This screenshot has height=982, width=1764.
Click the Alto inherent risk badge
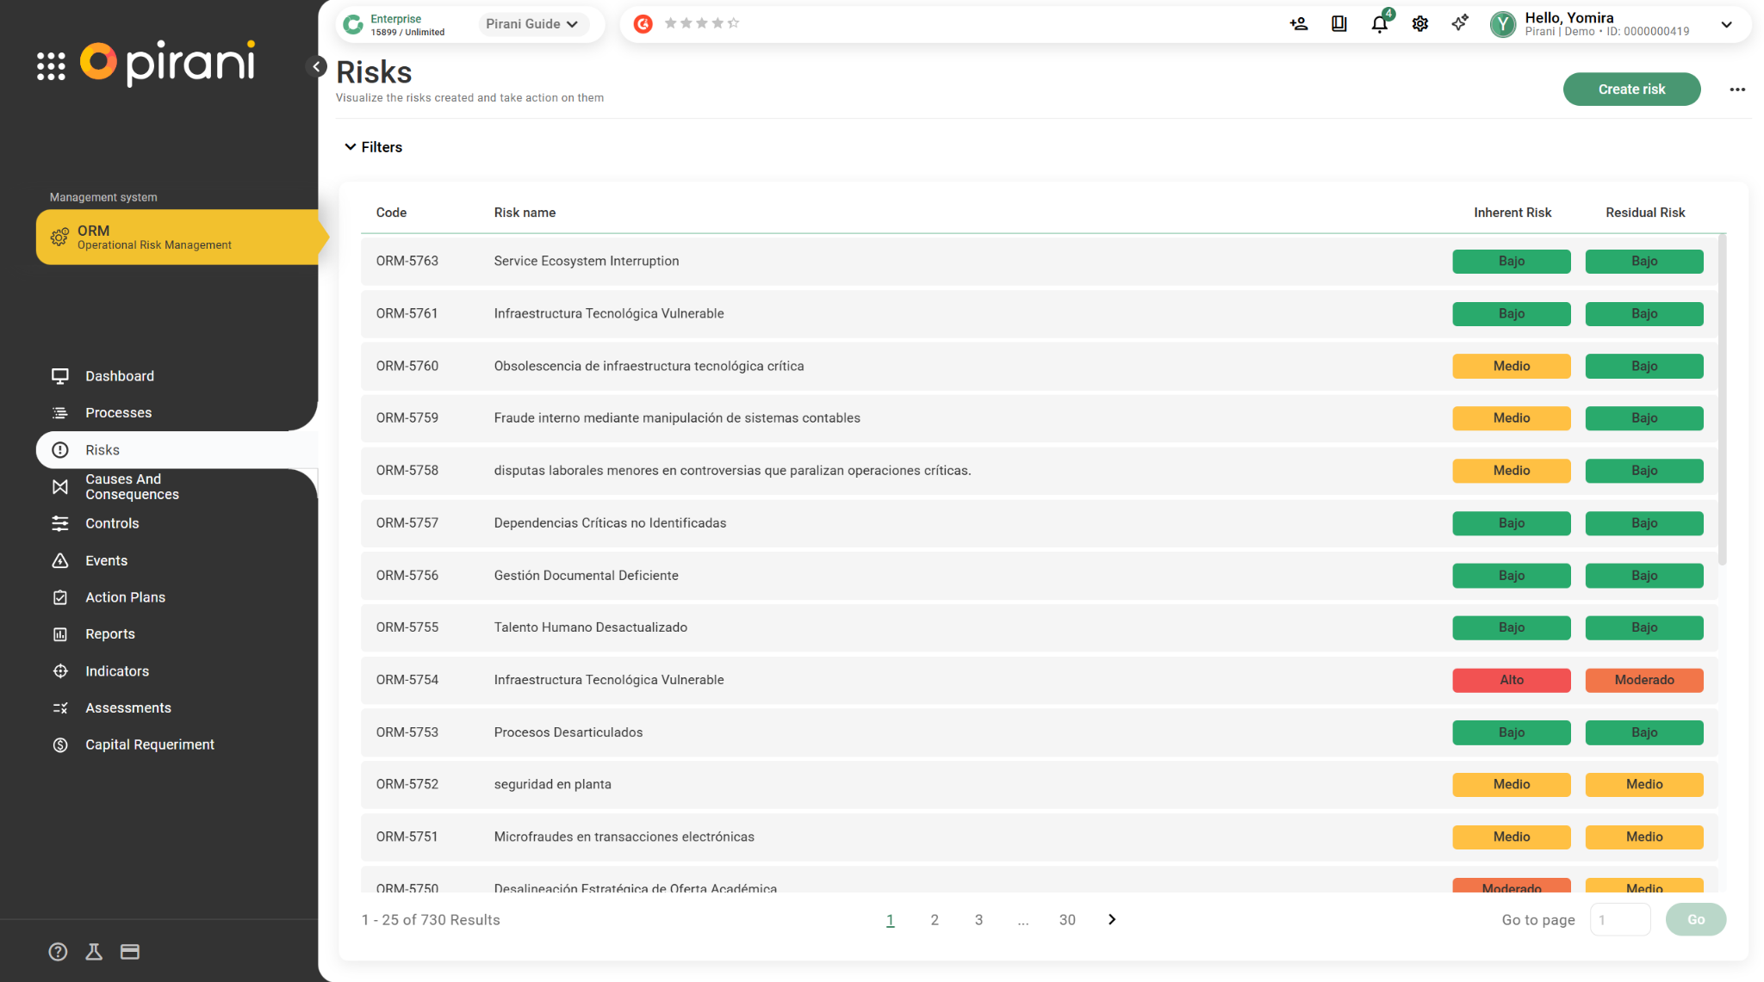coord(1511,680)
